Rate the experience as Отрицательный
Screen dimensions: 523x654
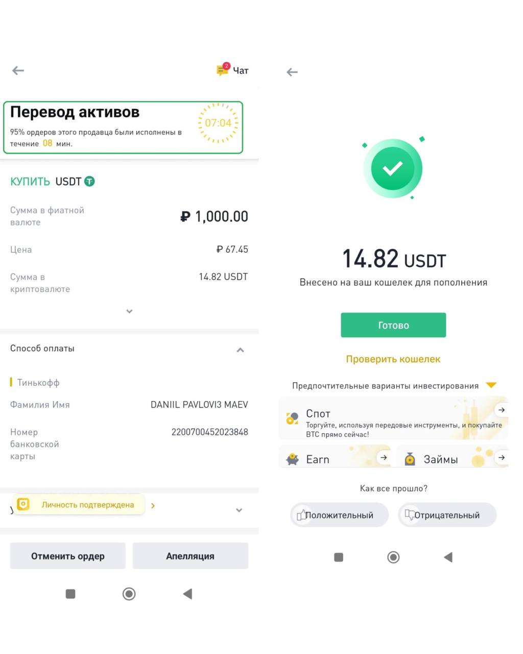(x=447, y=515)
